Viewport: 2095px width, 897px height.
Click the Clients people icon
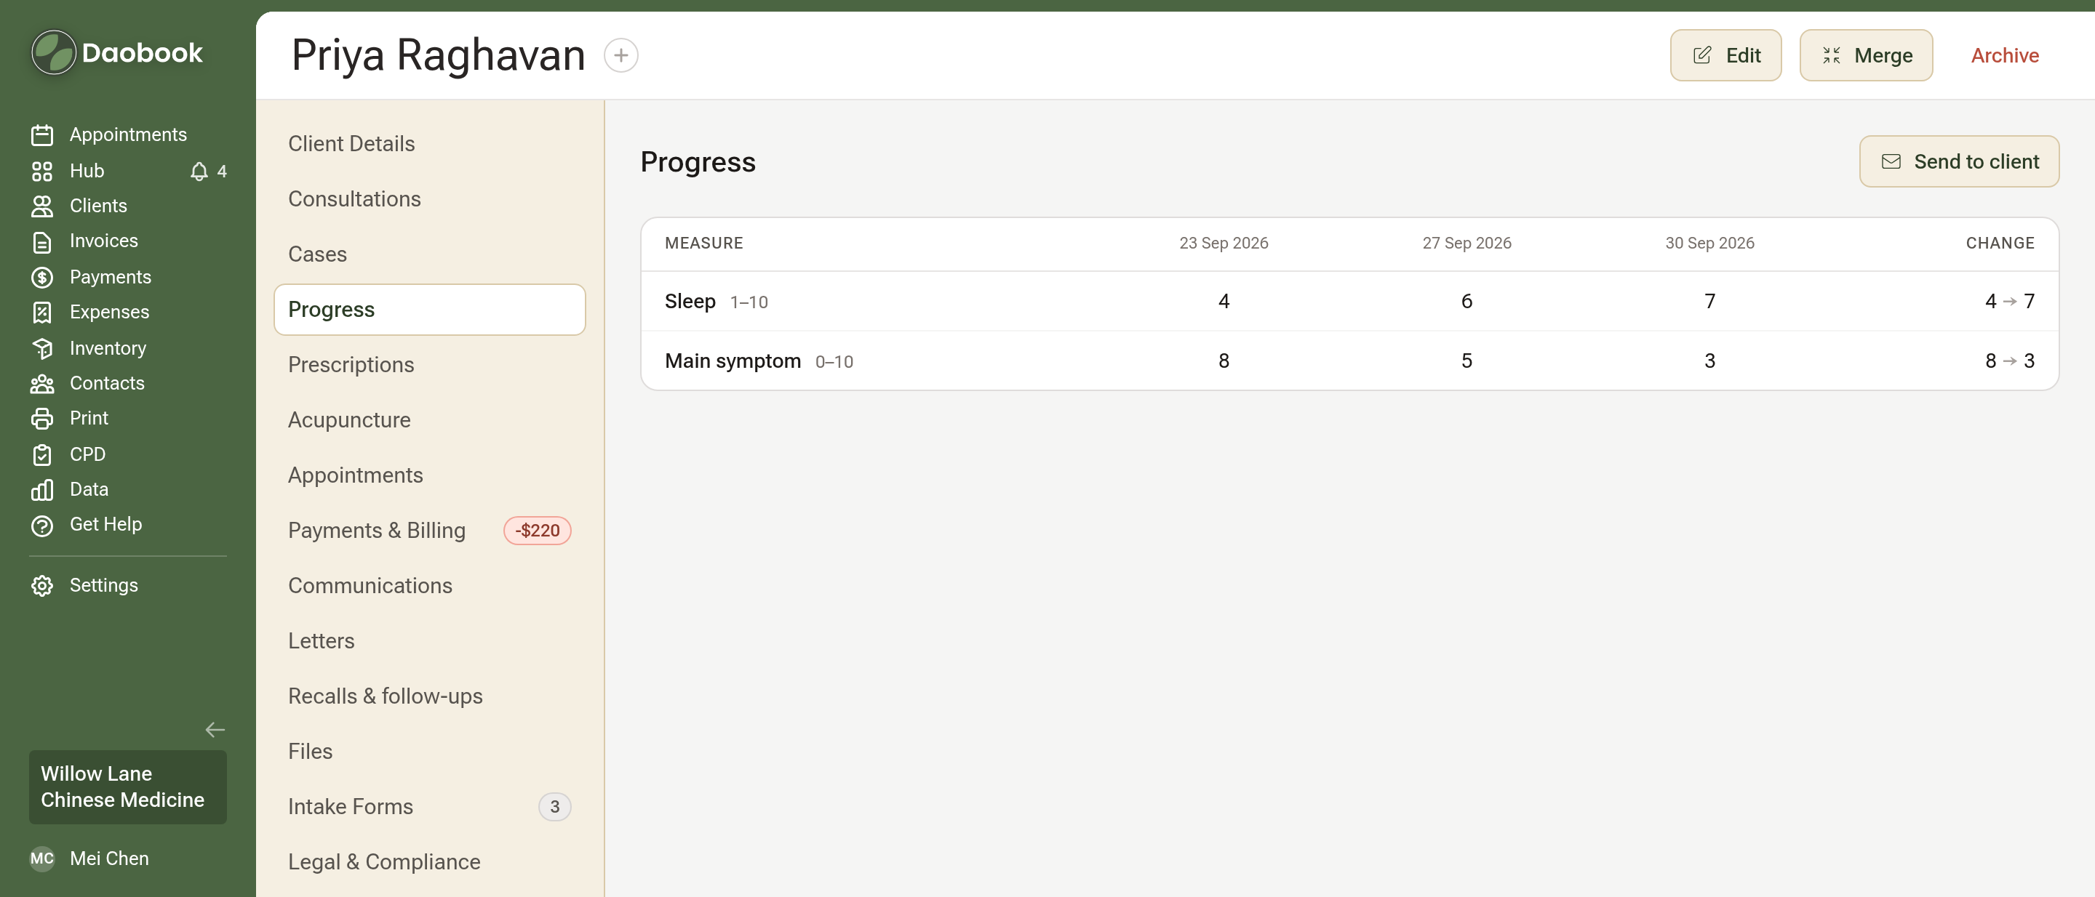coord(42,206)
